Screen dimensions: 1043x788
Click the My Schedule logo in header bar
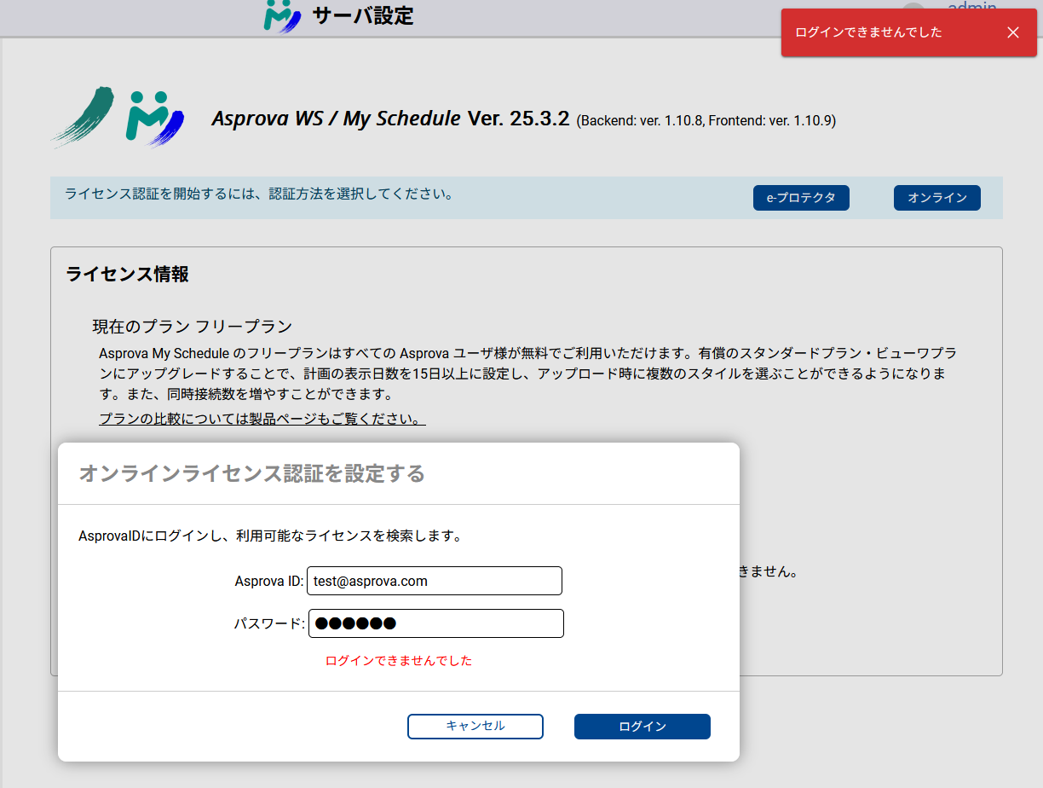pos(282,16)
